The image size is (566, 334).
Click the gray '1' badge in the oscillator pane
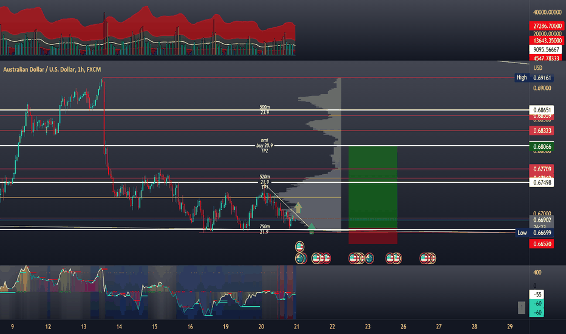521,308
